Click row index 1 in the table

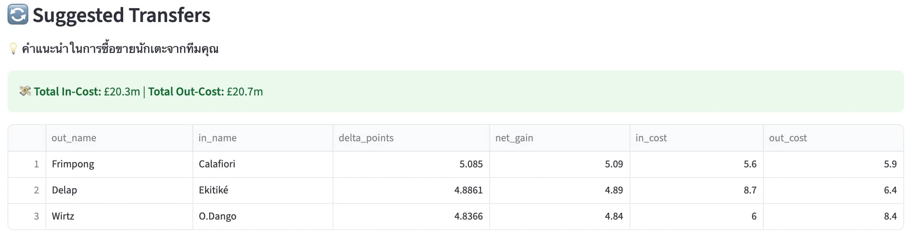pyautogui.click(x=27, y=164)
